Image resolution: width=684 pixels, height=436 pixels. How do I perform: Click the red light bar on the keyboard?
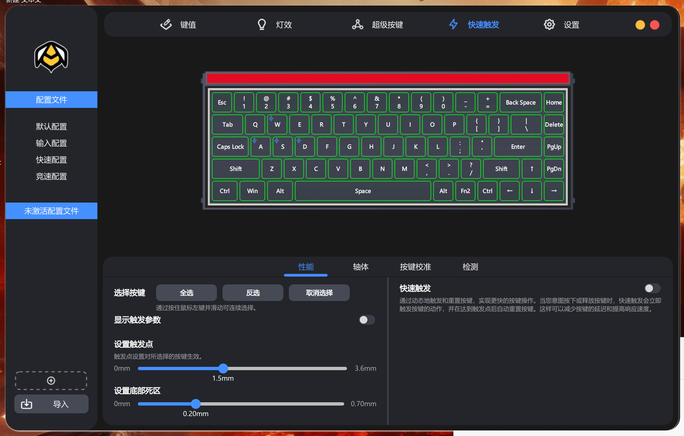[x=388, y=78]
